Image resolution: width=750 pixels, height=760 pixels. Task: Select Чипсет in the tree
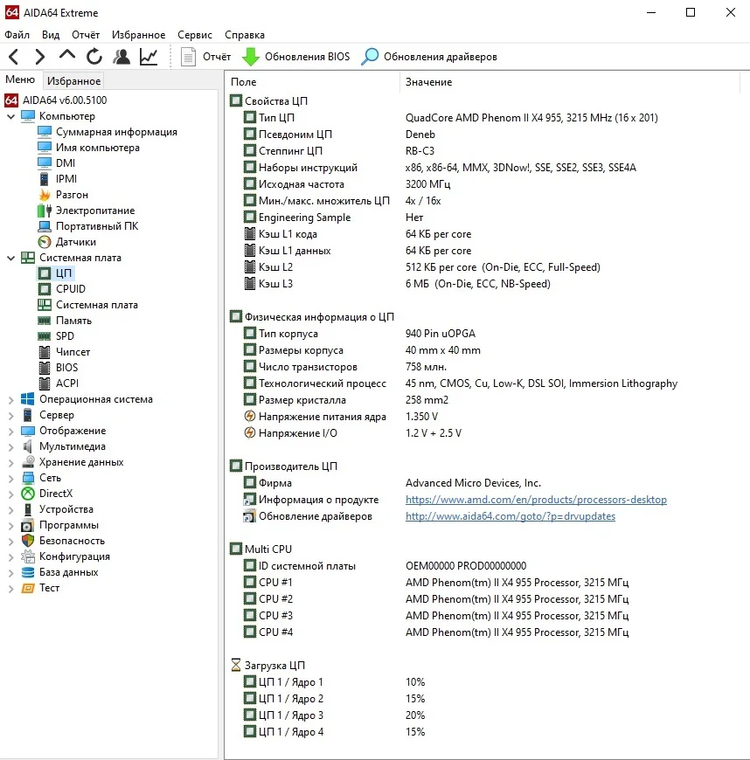[x=73, y=352]
